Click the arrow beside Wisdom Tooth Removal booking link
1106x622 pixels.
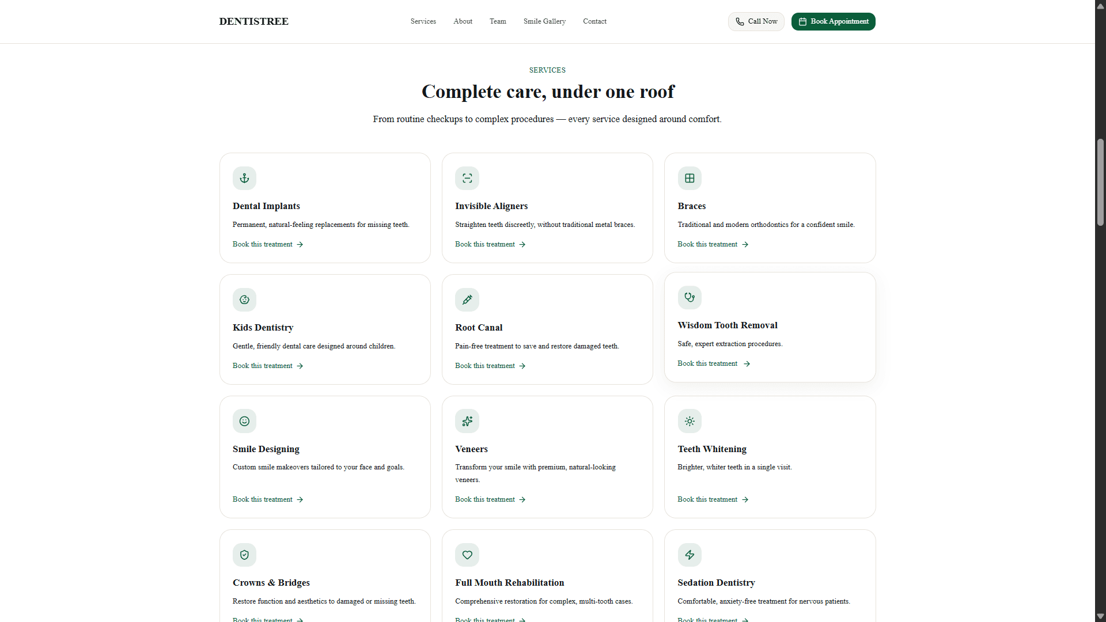[747, 364]
